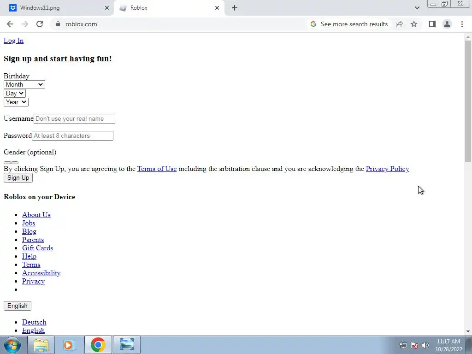The width and height of the screenshot is (472, 354).
Task: Click the Show desktop strip
Action: click(469, 345)
